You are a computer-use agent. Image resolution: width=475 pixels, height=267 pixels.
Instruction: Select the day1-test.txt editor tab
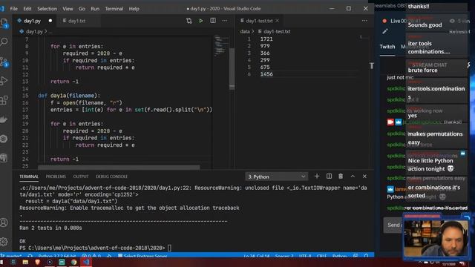point(259,21)
